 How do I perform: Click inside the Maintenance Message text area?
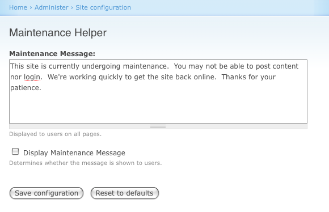click(158, 92)
